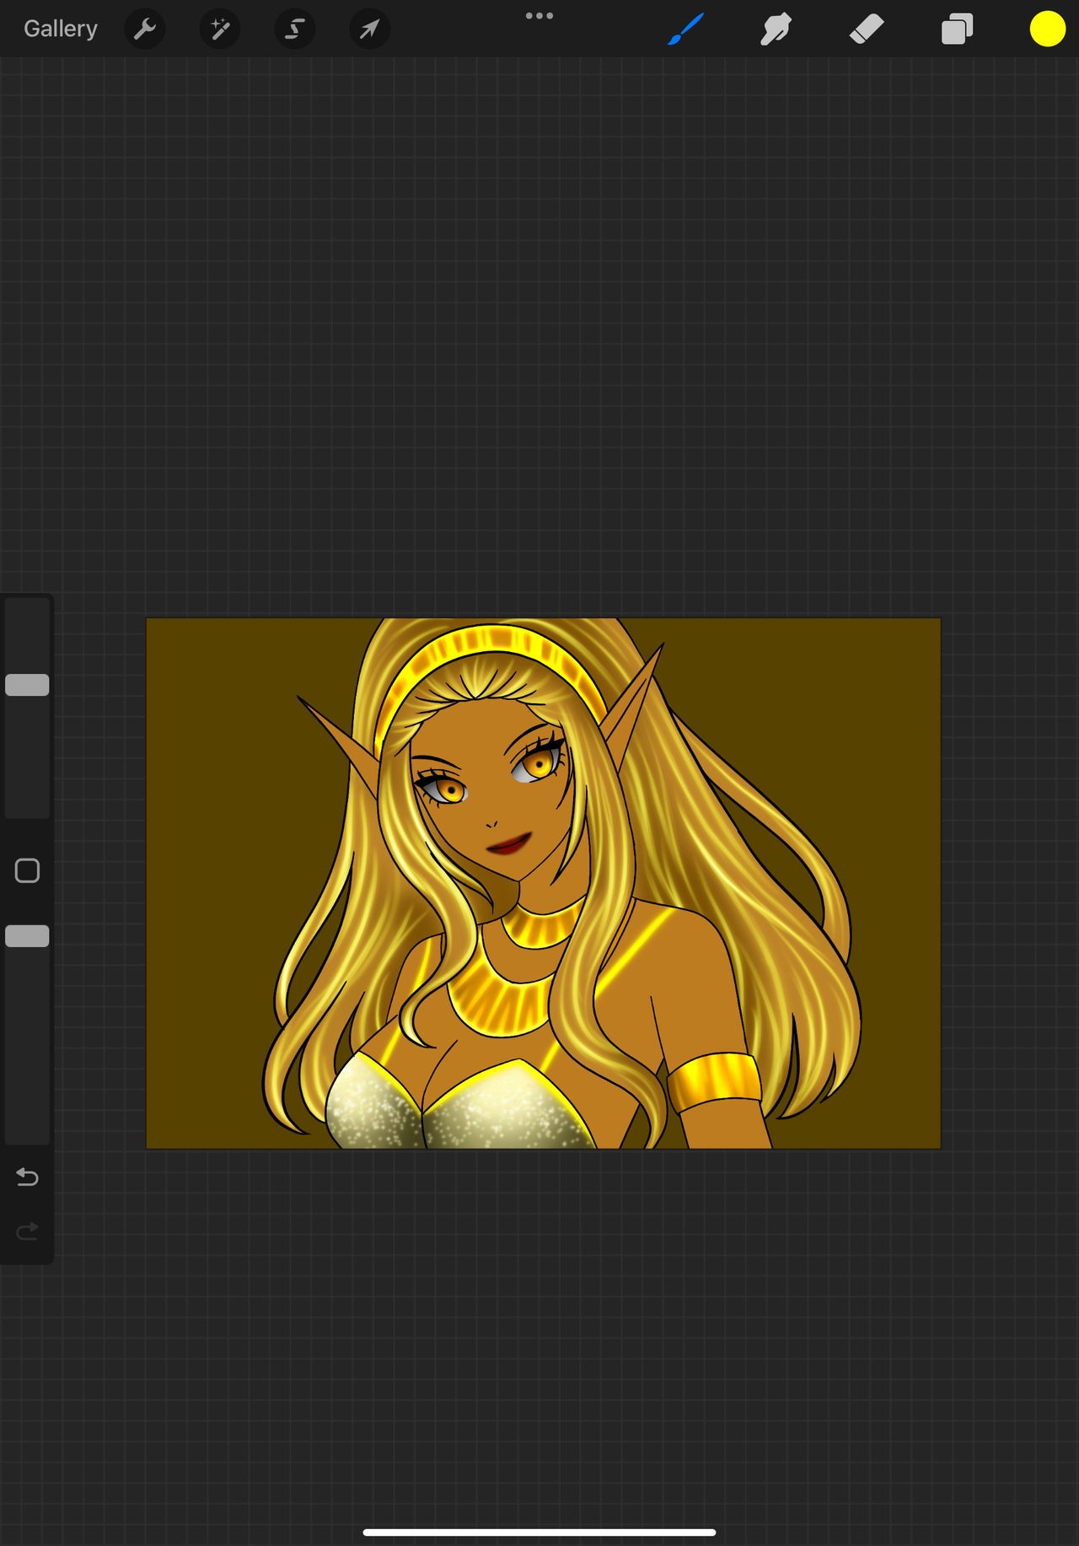Image resolution: width=1079 pixels, height=1546 pixels.
Task: Redo the last undone action
Action: coord(27,1232)
